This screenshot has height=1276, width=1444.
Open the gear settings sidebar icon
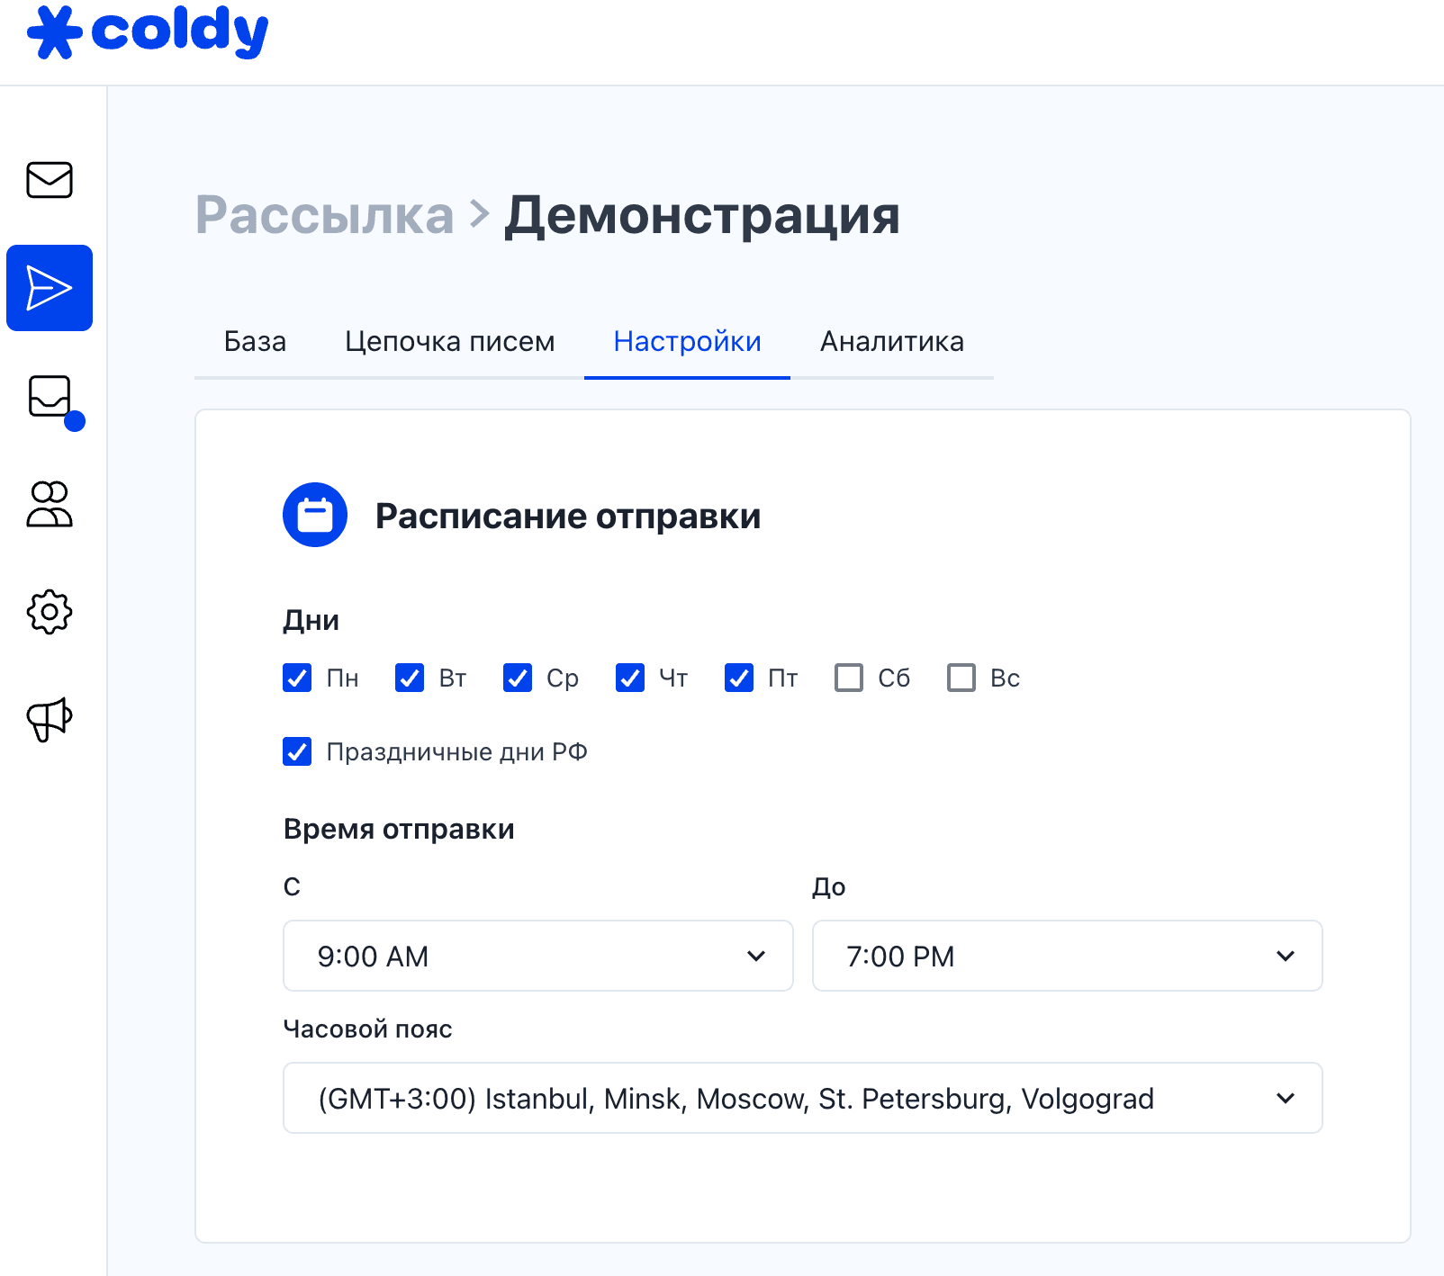click(x=50, y=612)
